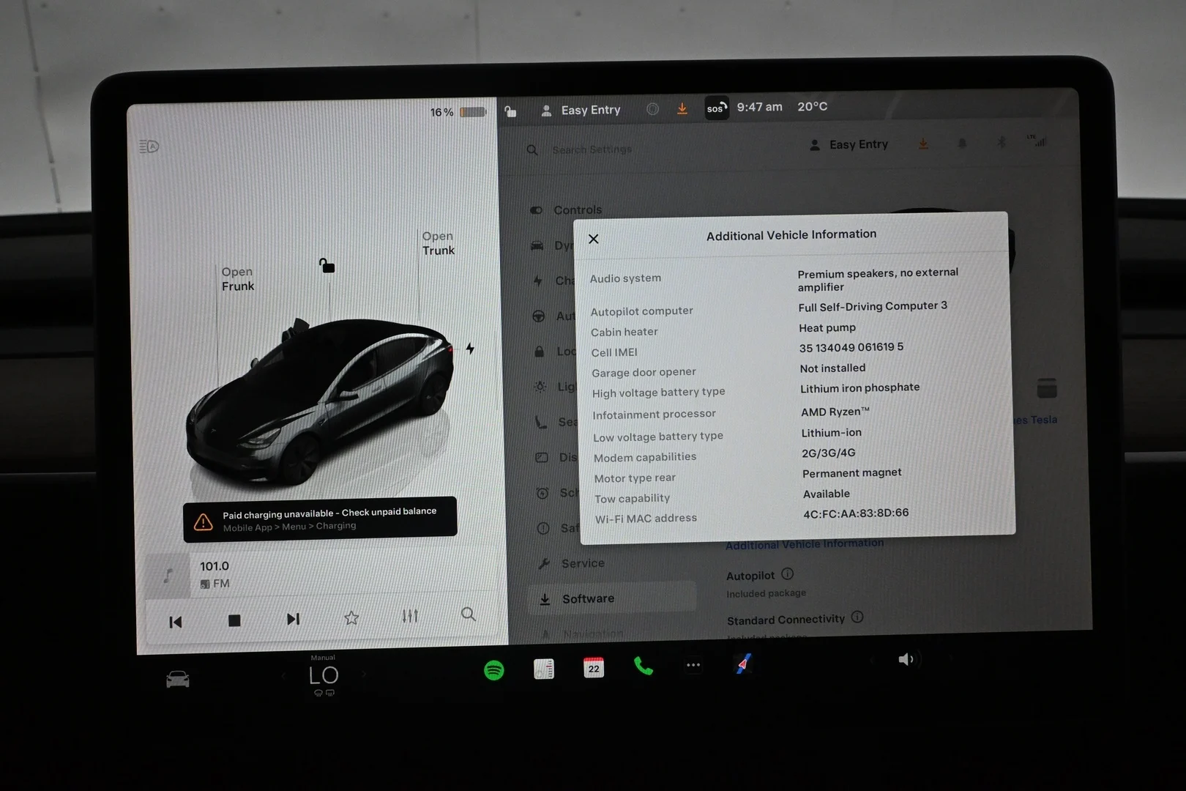1186x791 pixels.
Task: Tap the dashcam circle icon in status bar
Action: click(652, 109)
